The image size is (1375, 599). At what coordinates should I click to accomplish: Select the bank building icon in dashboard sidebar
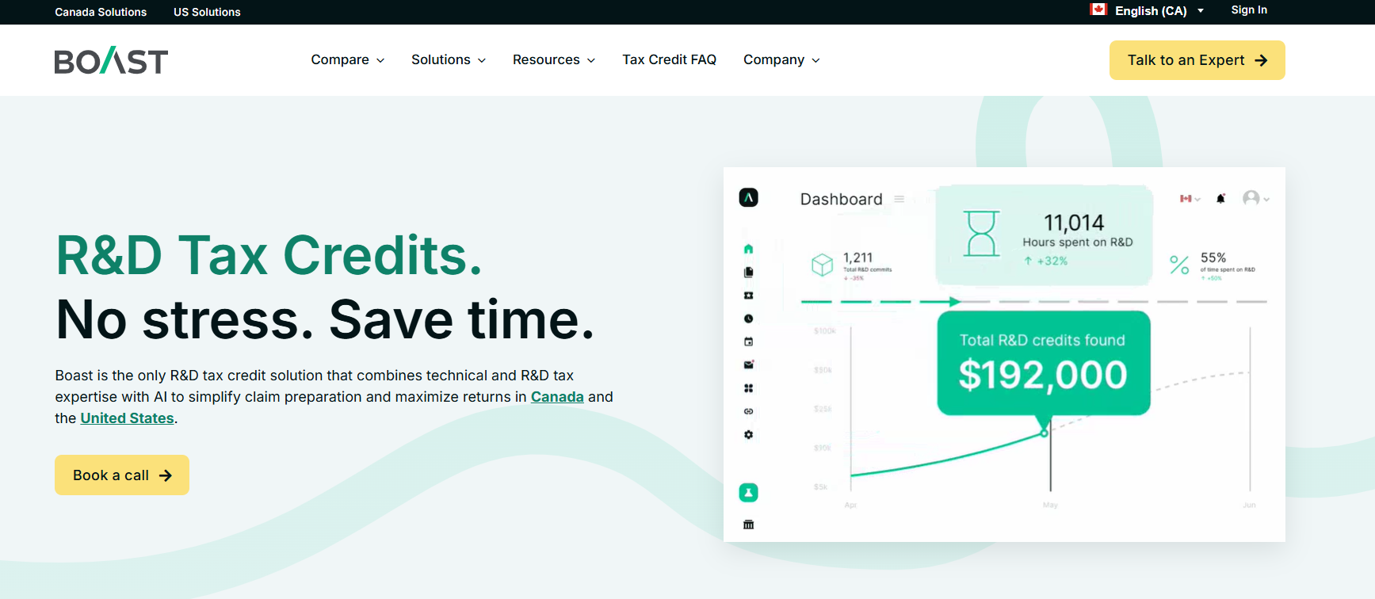coord(748,525)
